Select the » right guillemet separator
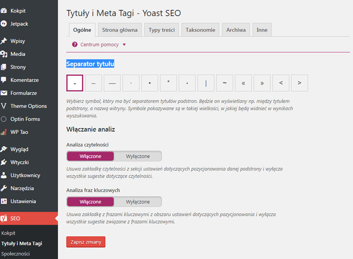 [x=262, y=83]
